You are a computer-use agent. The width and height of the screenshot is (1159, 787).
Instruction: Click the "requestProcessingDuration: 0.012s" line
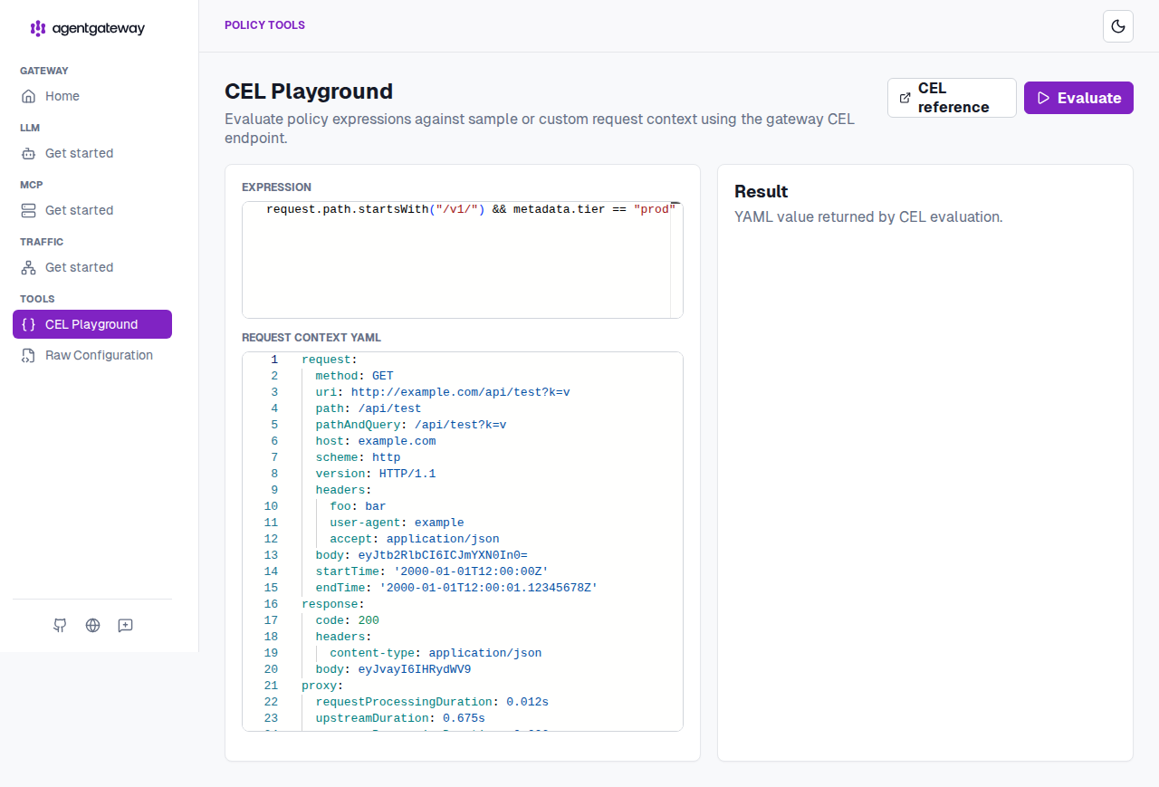coord(432,702)
